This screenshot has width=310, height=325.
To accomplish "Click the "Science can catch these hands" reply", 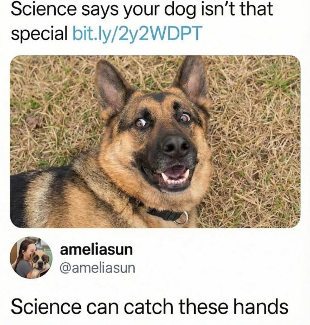I will point(149,307).
